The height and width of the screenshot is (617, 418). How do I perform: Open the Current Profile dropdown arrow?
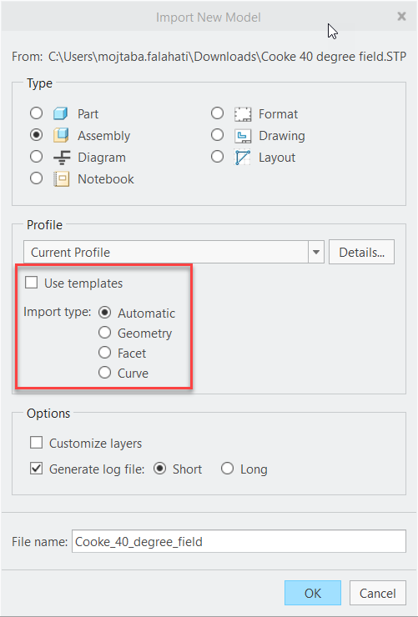(x=316, y=253)
